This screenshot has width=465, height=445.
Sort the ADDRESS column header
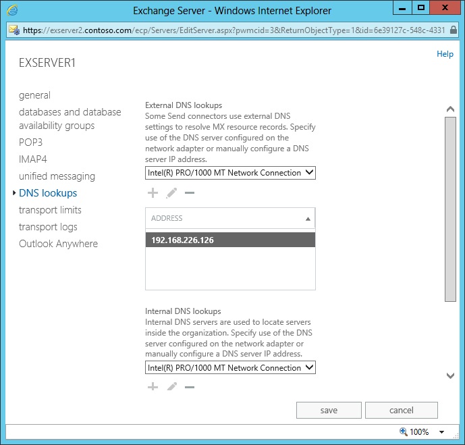(x=230, y=218)
